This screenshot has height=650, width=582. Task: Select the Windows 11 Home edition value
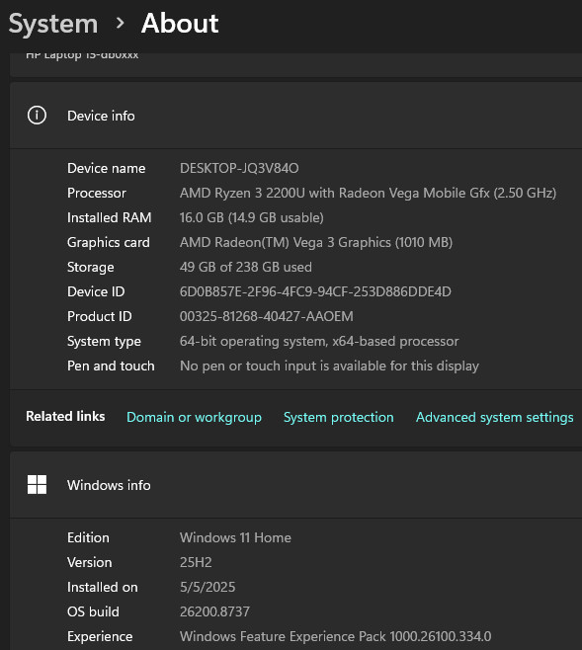click(235, 537)
